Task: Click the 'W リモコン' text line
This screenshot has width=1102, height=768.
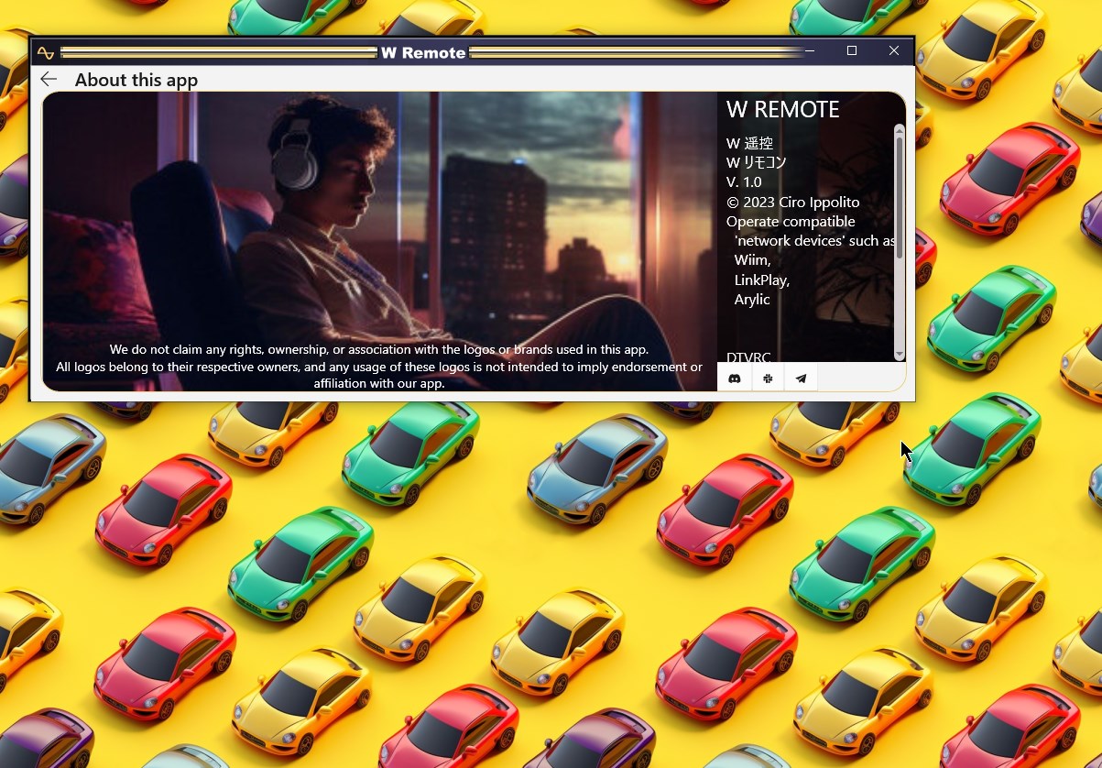Action: [x=757, y=162]
